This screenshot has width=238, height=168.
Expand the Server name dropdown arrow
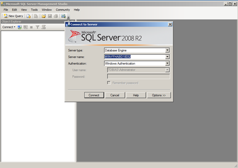pos(167,57)
